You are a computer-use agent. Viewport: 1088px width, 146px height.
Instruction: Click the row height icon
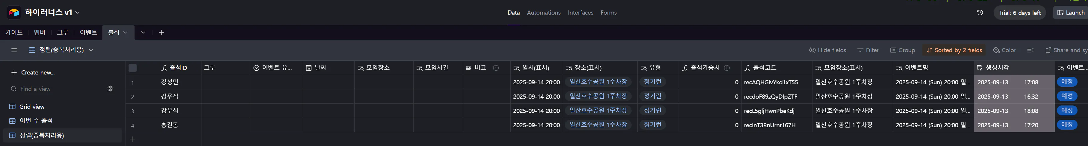click(1031, 50)
